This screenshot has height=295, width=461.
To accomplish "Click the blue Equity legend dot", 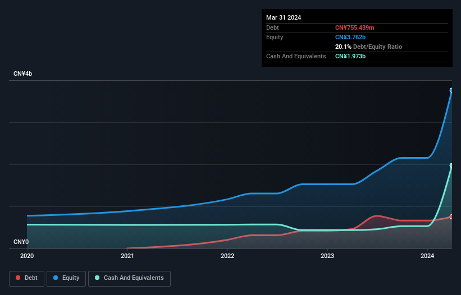I will (56, 278).
